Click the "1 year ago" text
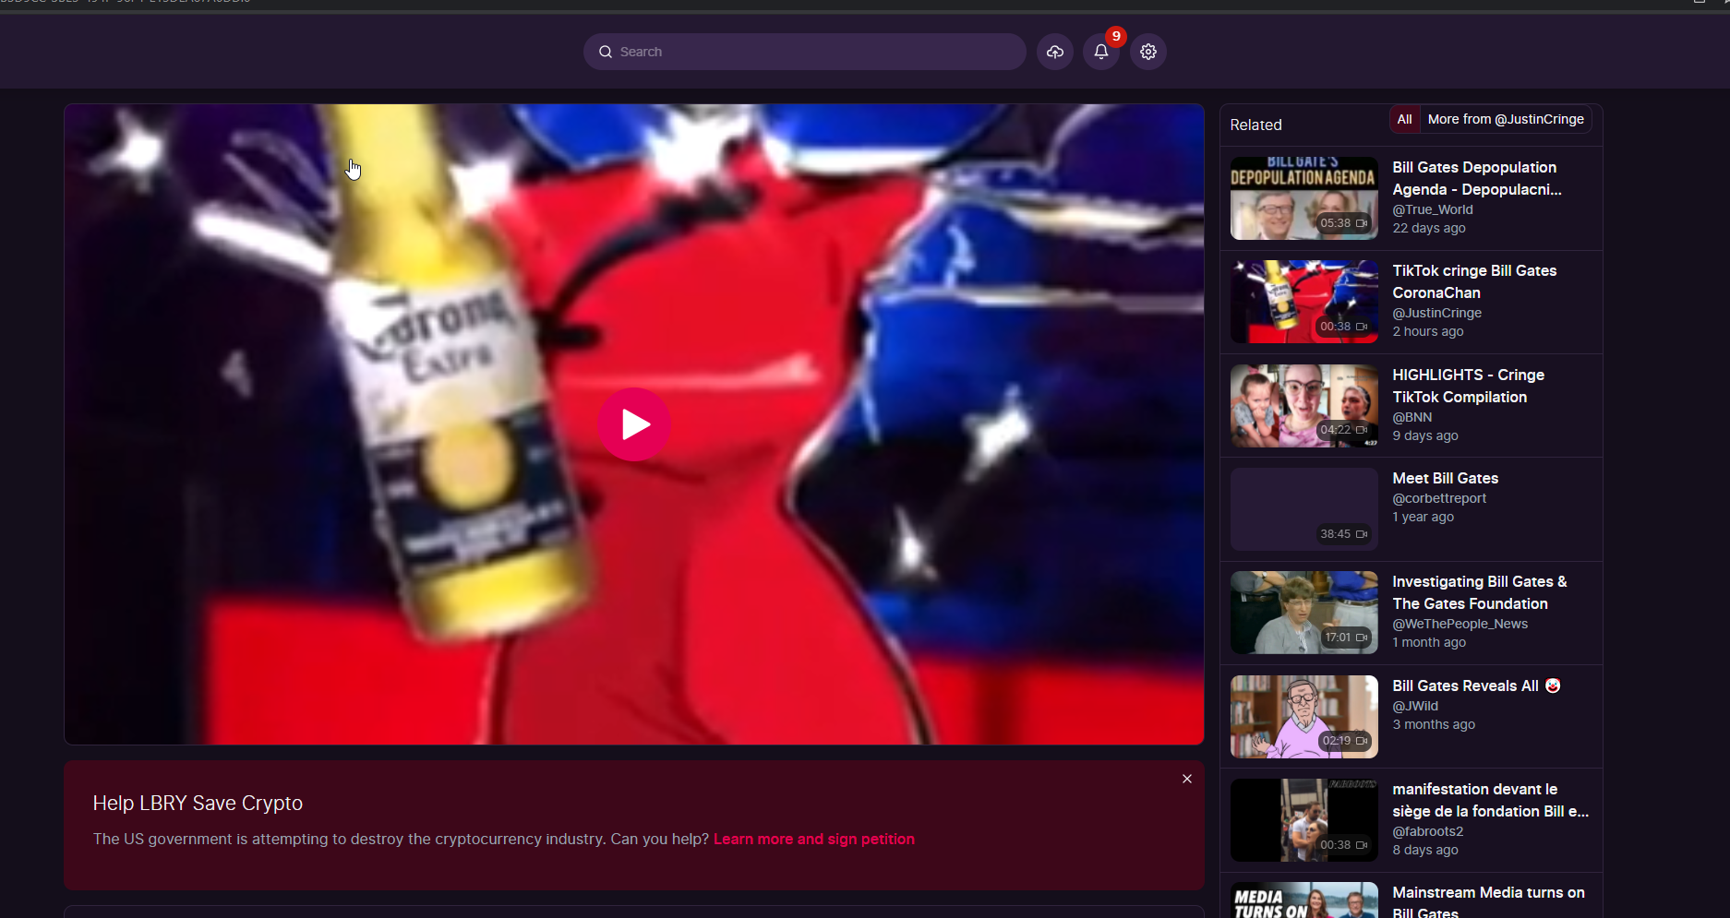This screenshot has width=1730, height=918. tap(1423, 517)
